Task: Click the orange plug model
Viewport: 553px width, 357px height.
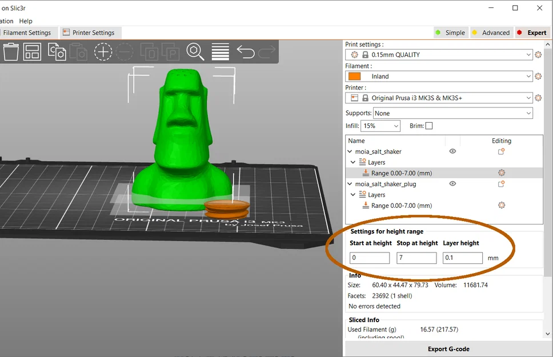Action: pos(227,209)
